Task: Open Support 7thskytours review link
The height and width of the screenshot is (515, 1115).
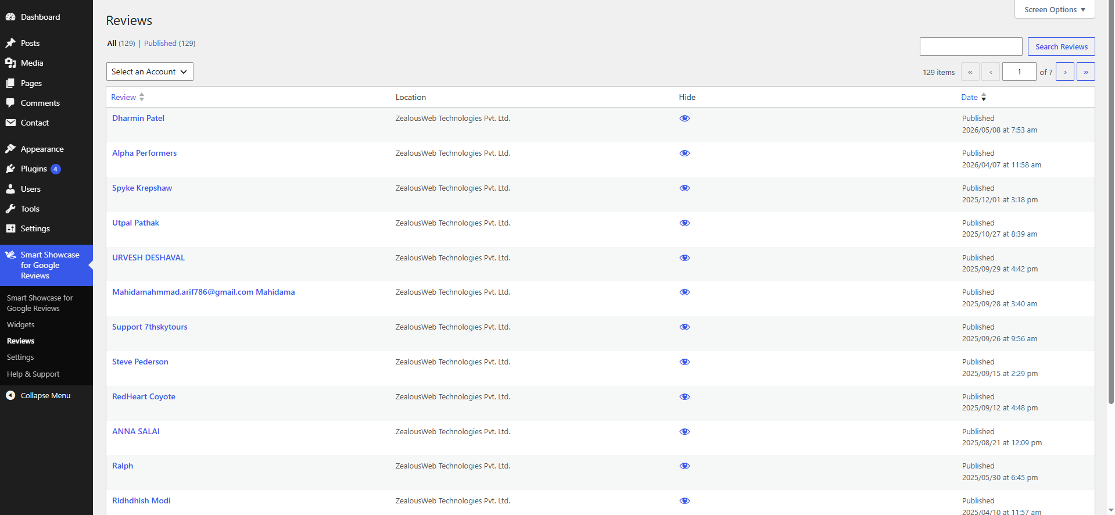Action: pyautogui.click(x=150, y=327)
